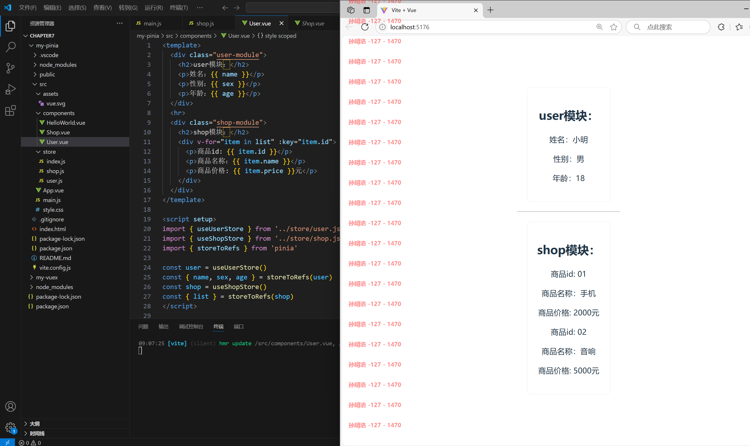750x446 pixels.
Task: Open the browser workspaces icon
Action: (351, 10)
